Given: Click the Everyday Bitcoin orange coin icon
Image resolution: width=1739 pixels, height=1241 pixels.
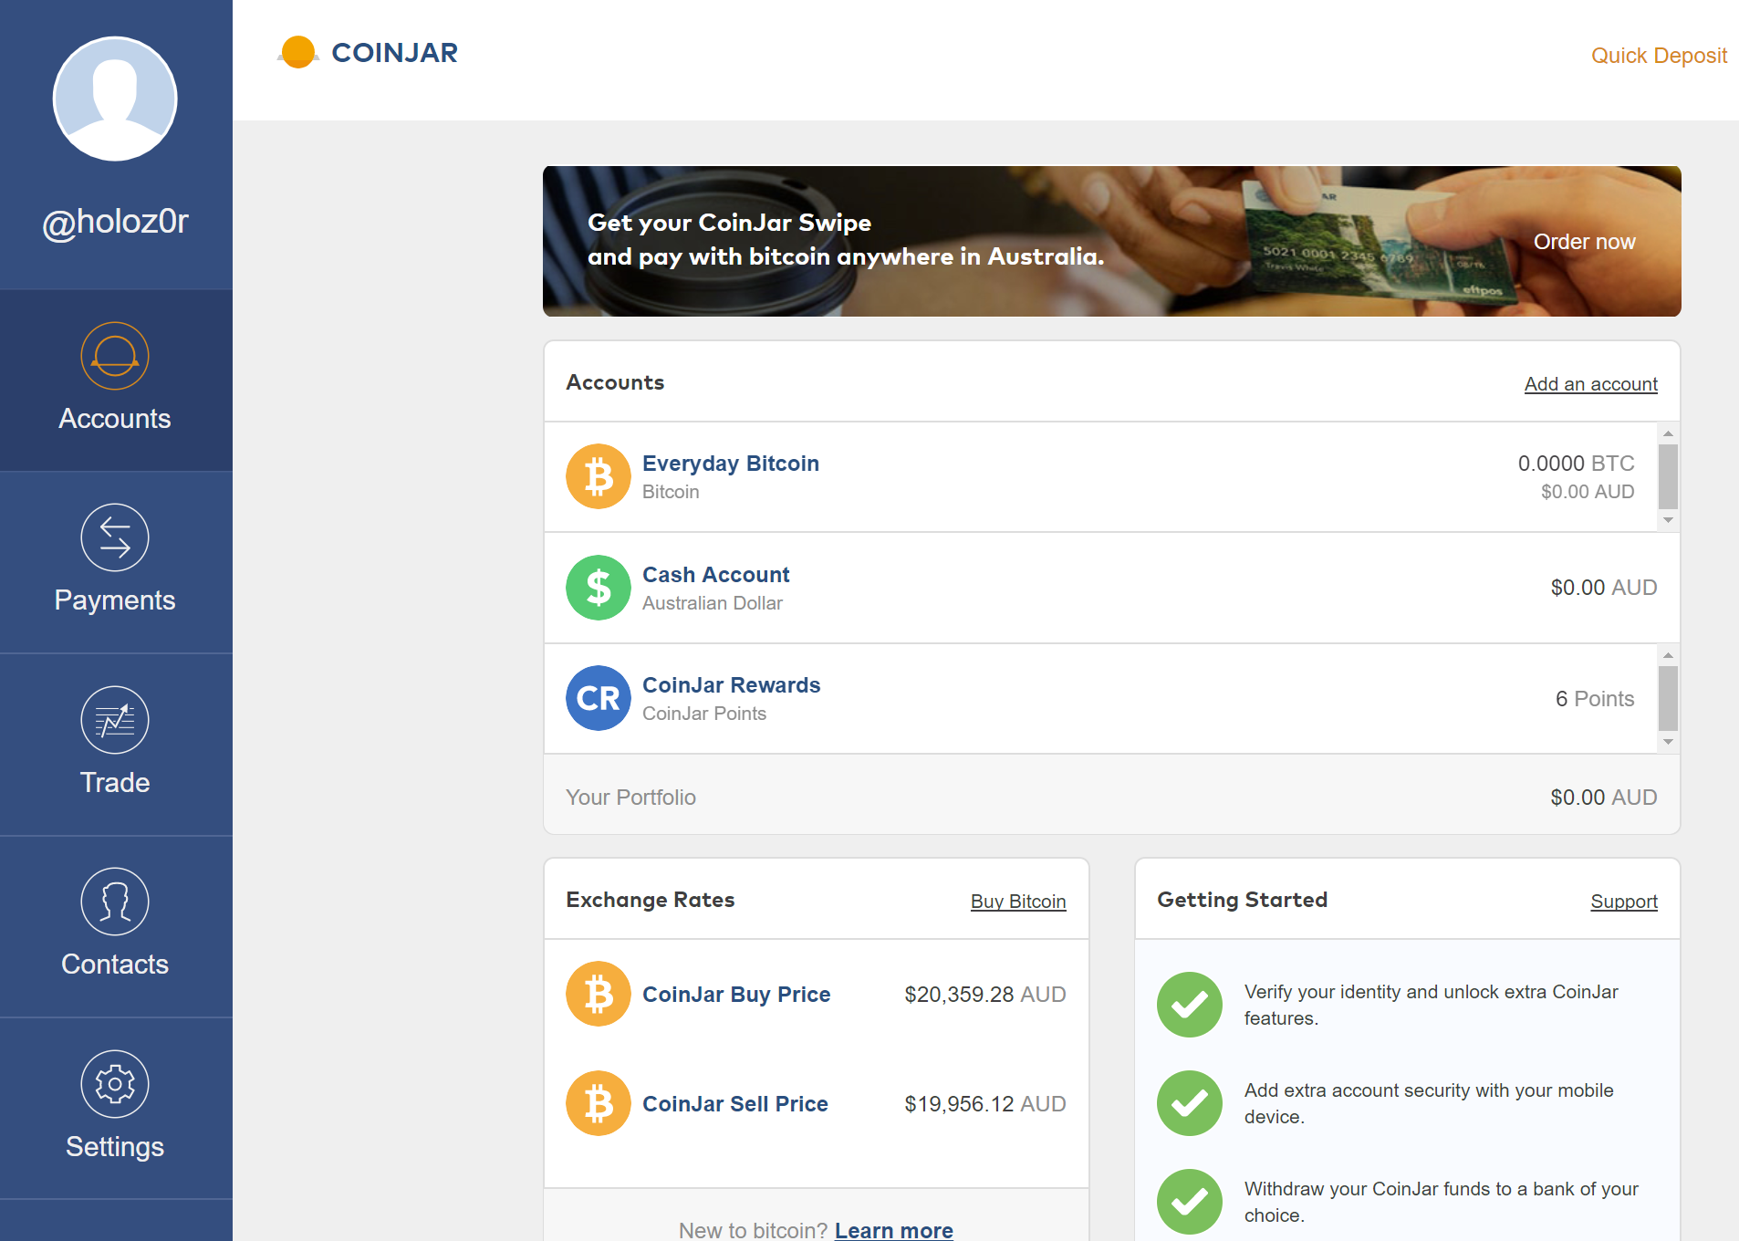Looking at the screenshot, I should [x=599, y=476].
